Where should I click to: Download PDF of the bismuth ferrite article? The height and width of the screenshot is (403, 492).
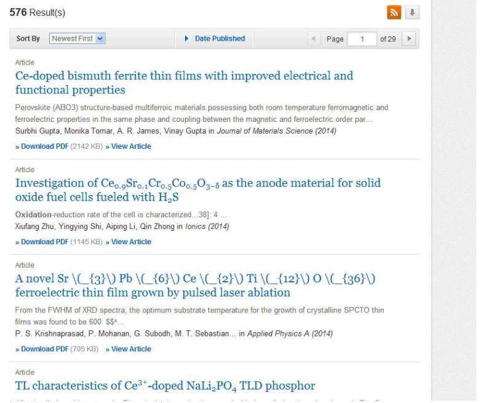(42, 146)
